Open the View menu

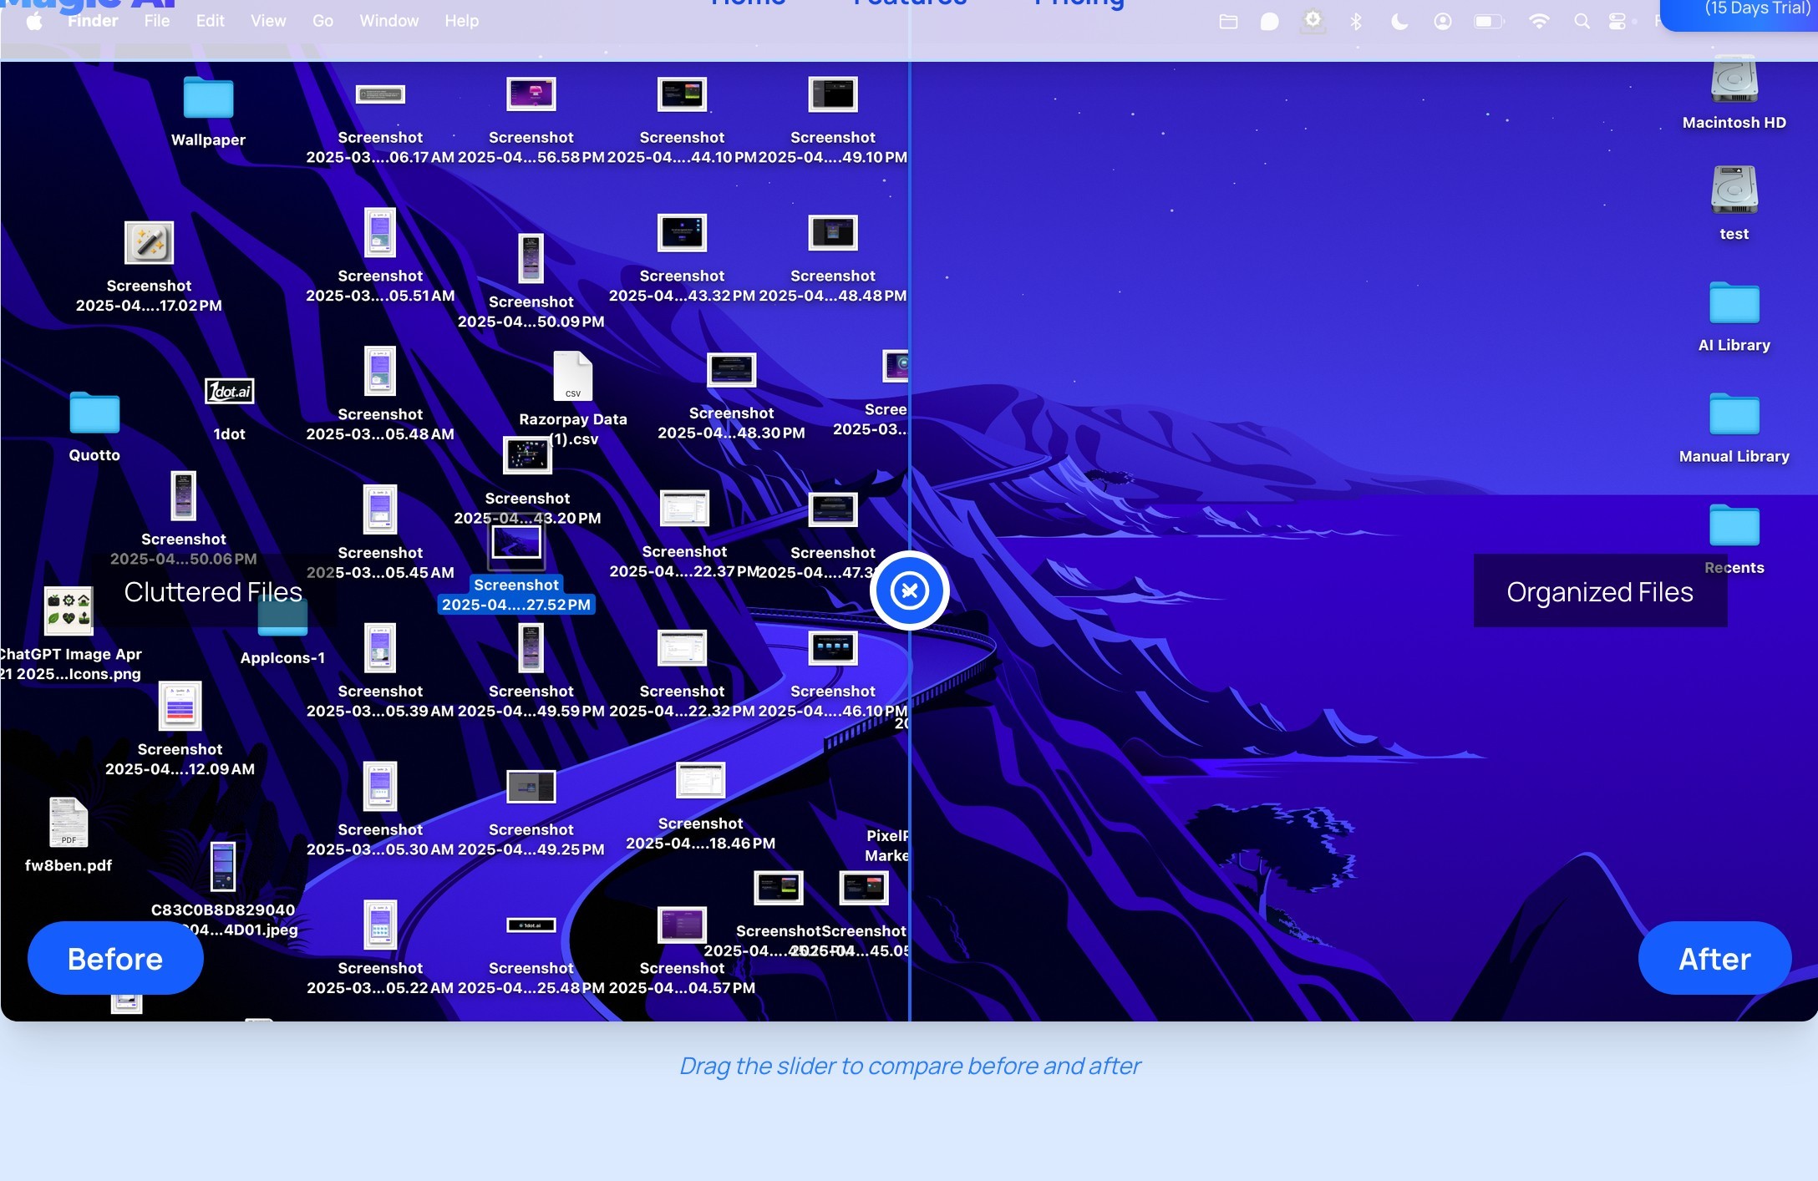(268, 21)
